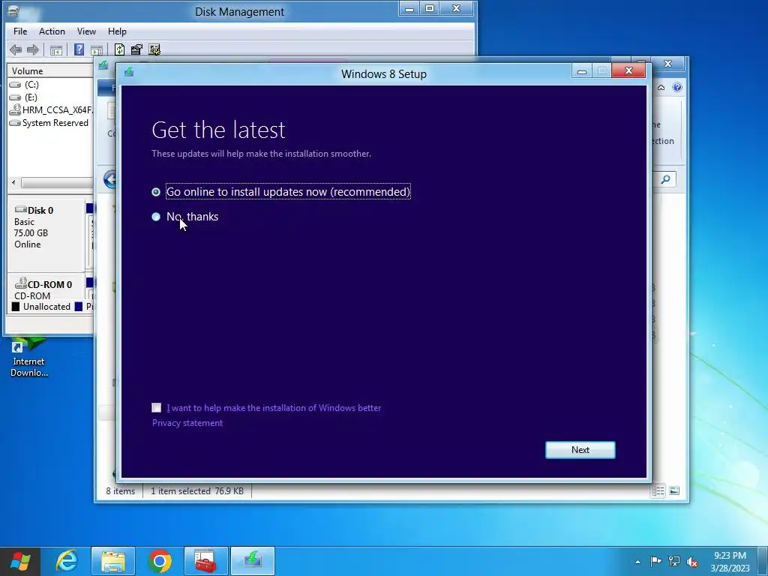Click blue Help icon in Disk Management toolbar
Image resolution: width=768 pixels, height=576 pixels.
79,49
